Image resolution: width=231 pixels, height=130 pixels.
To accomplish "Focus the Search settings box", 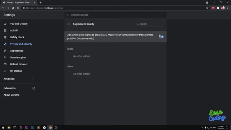I will (x=115, y=15).
